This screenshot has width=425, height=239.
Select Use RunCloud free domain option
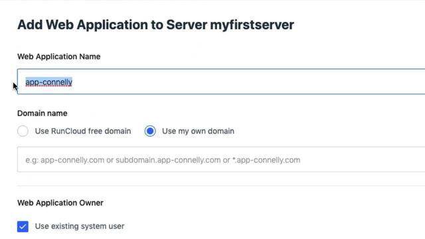tap(23, 131)
